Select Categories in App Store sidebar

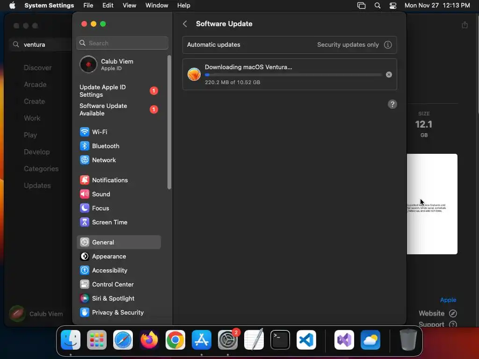[x=41, y=168]
